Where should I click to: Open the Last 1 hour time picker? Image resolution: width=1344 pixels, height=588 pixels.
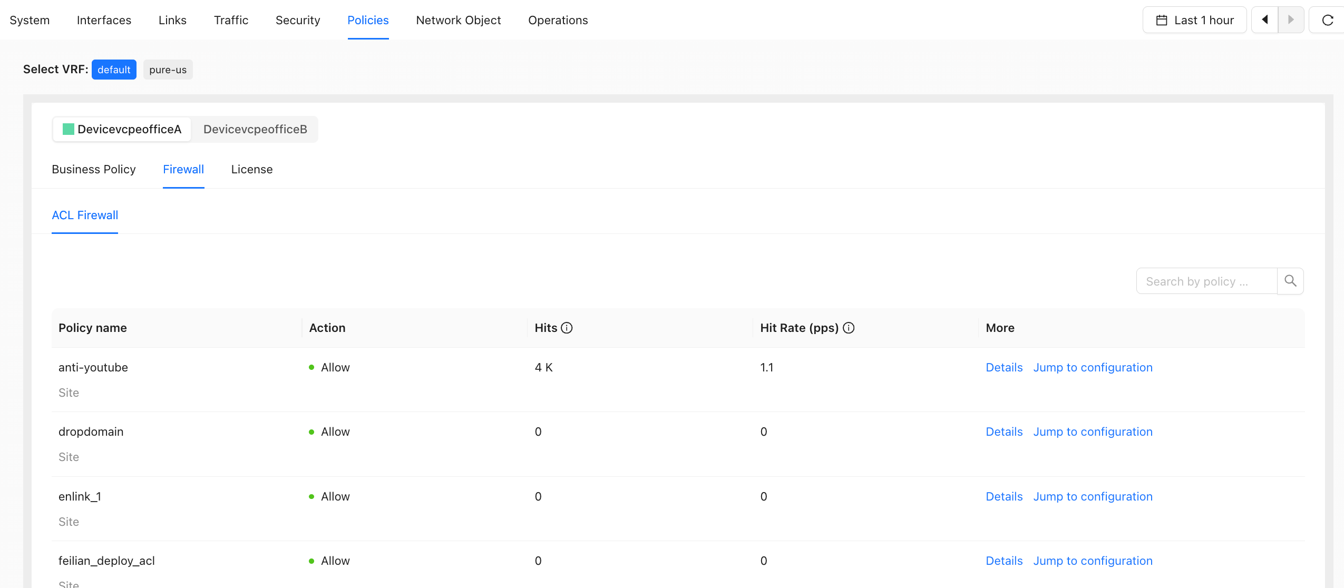coord(1194,20)
